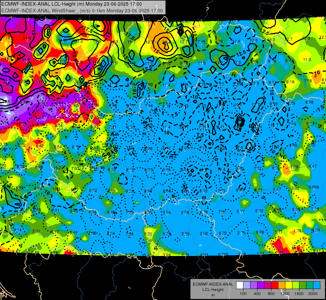Click the grid value 9.29
The height and width of the screenshot is (300, 326).
(218, 42)
